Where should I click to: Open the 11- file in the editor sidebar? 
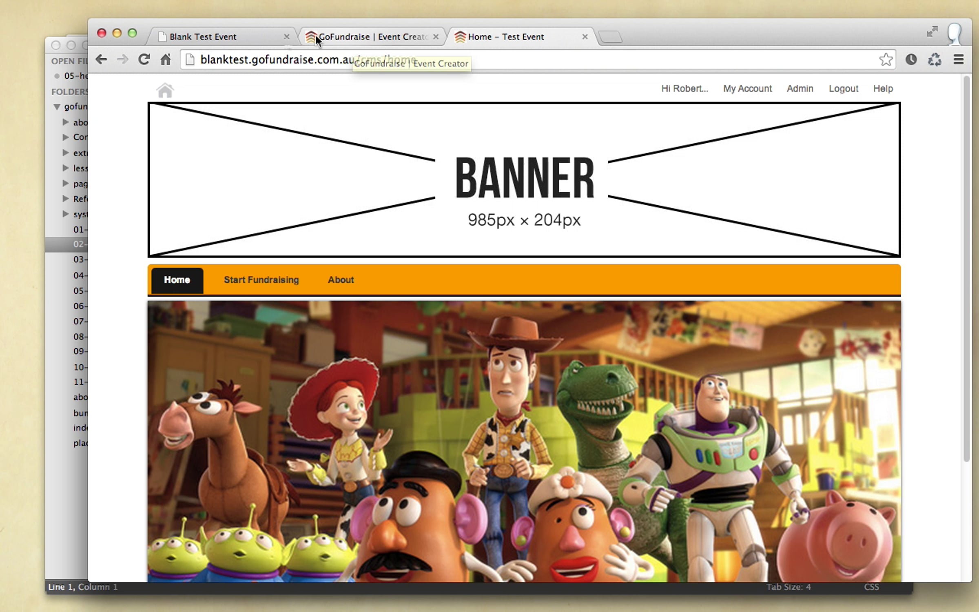80,382
